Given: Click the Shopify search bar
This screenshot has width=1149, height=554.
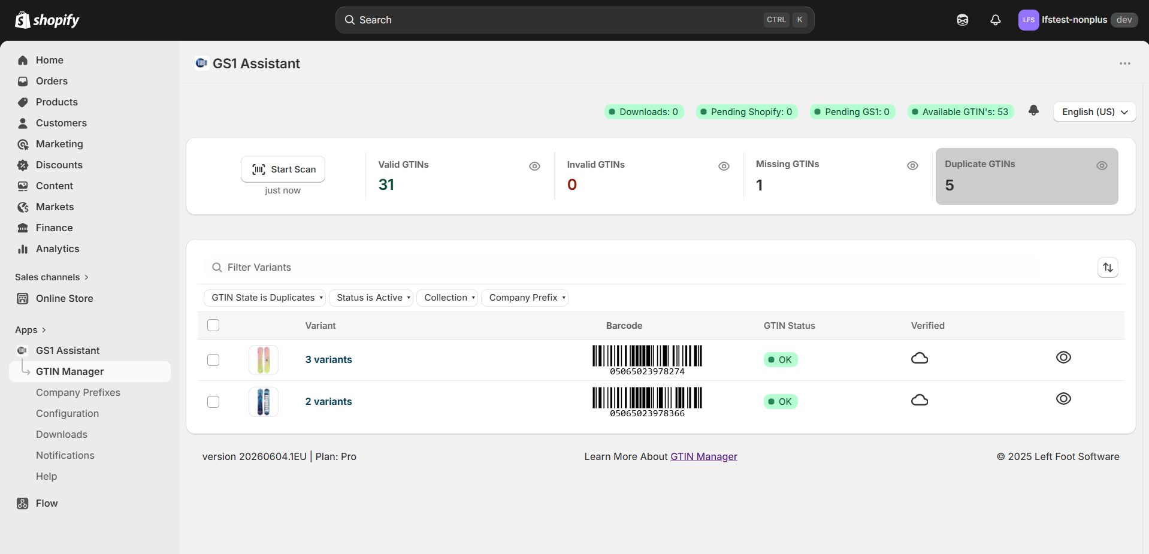Looking at the screenshot, I should [575, 20].
